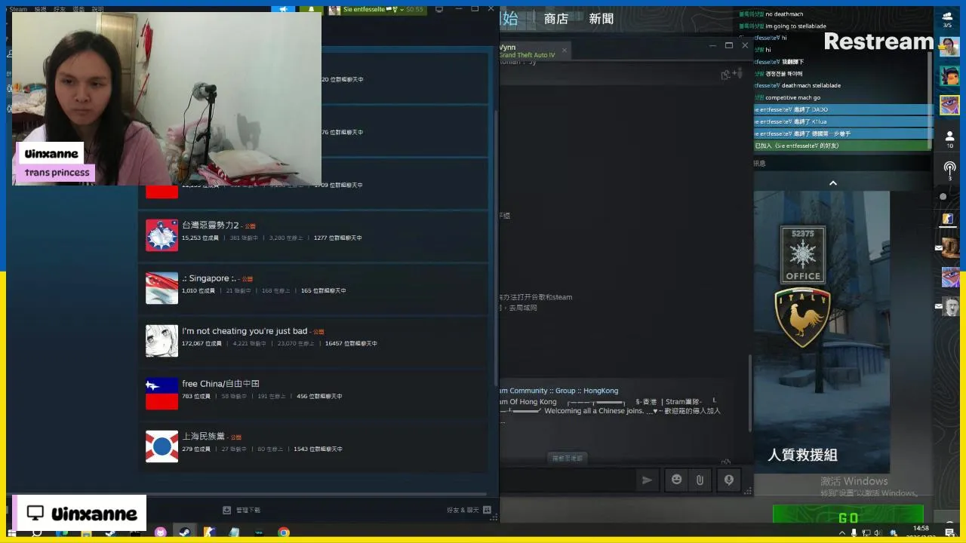
Task: Click the second friend avatar with hat
Action: 949,76
